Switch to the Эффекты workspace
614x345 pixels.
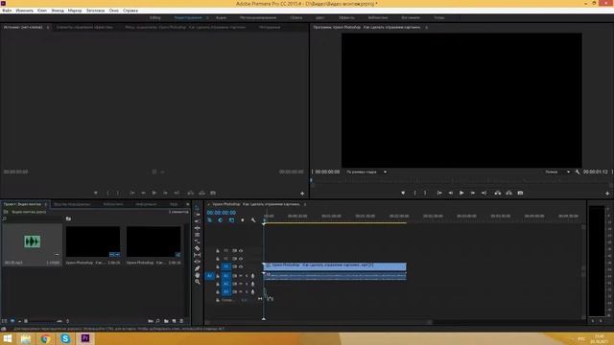tap(346, 18)
